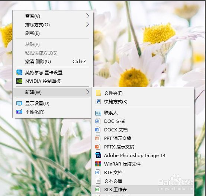Create a new 文件夹(F)
The height and width of the screenshot is (196, 206).
click(143, 93)
